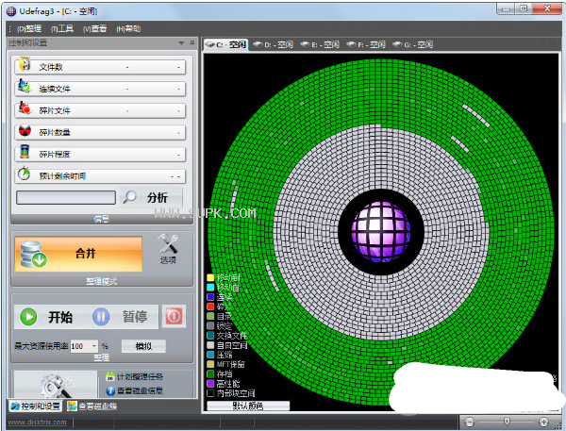This screenshot has width=566, height=431.
Task: Open 查看磁盘信息 link
Action: click(x=140, y=390)
